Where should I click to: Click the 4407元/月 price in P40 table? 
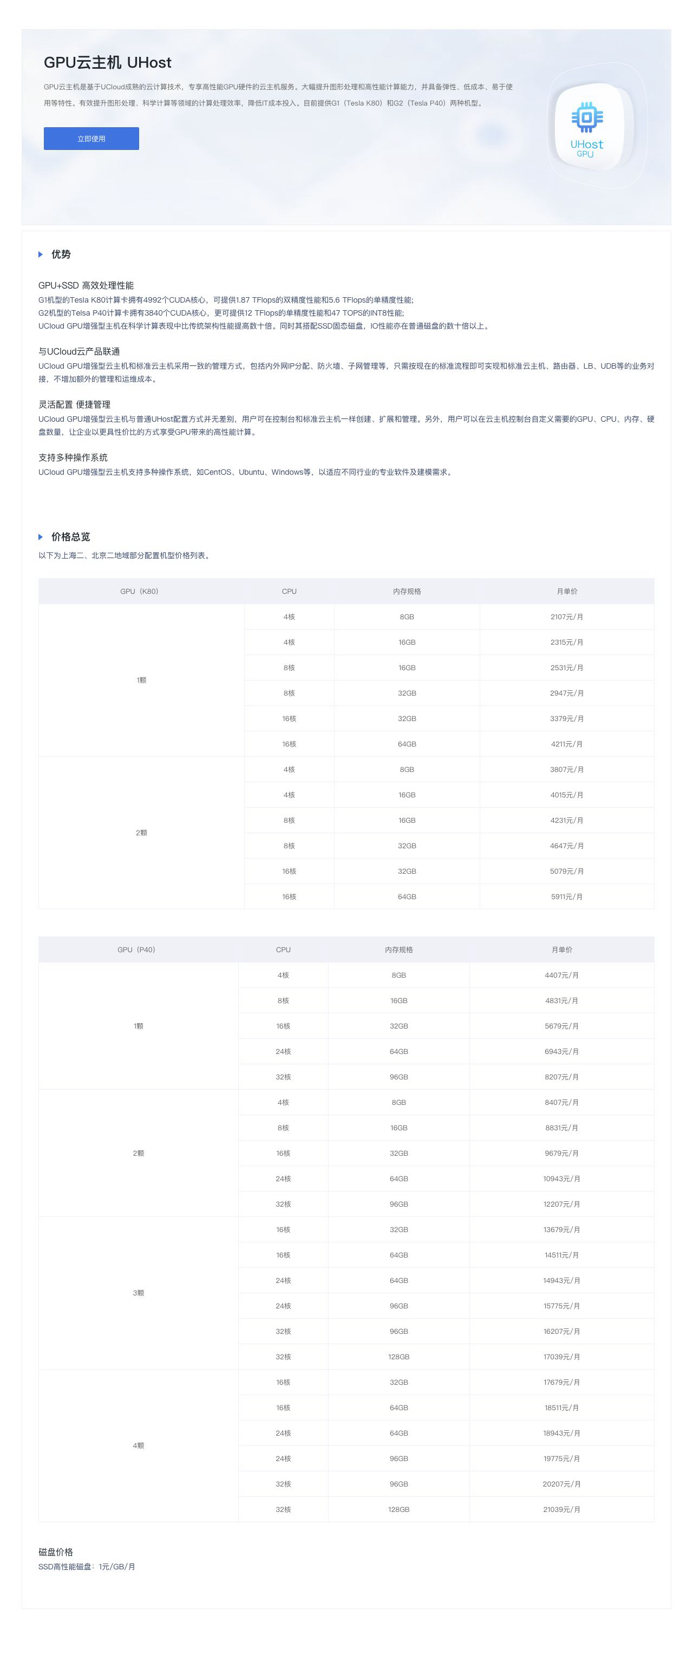tap(561, 975)
